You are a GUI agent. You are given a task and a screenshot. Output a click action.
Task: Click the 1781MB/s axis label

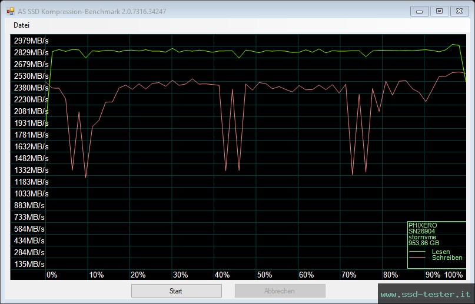click(31, 135)
